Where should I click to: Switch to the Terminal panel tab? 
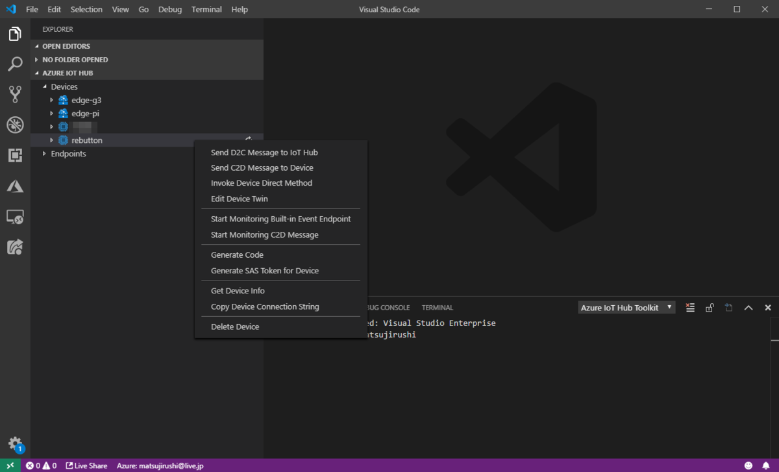tap(437, 308)
